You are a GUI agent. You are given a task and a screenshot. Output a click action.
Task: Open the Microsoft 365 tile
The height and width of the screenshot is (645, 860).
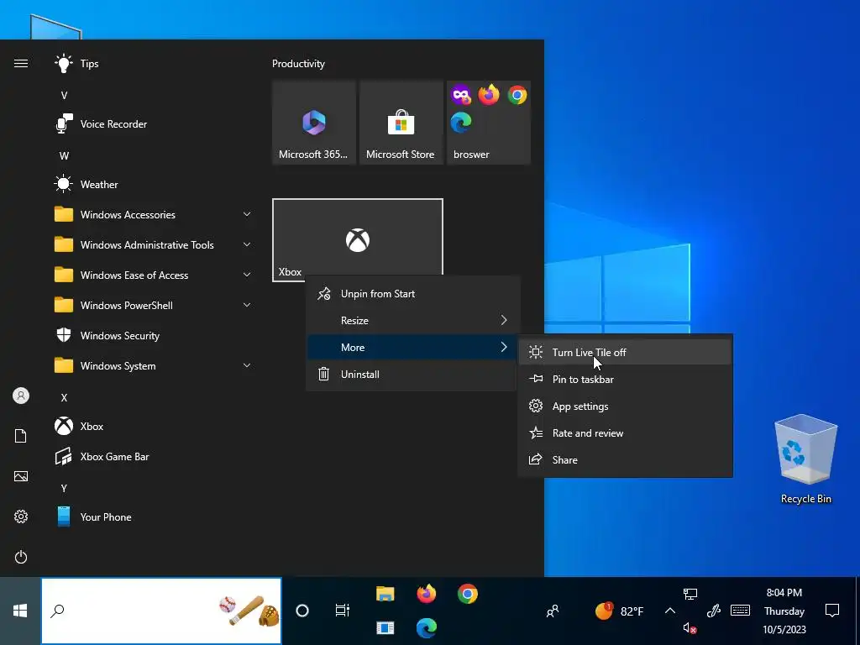click(x=314, y=123)
